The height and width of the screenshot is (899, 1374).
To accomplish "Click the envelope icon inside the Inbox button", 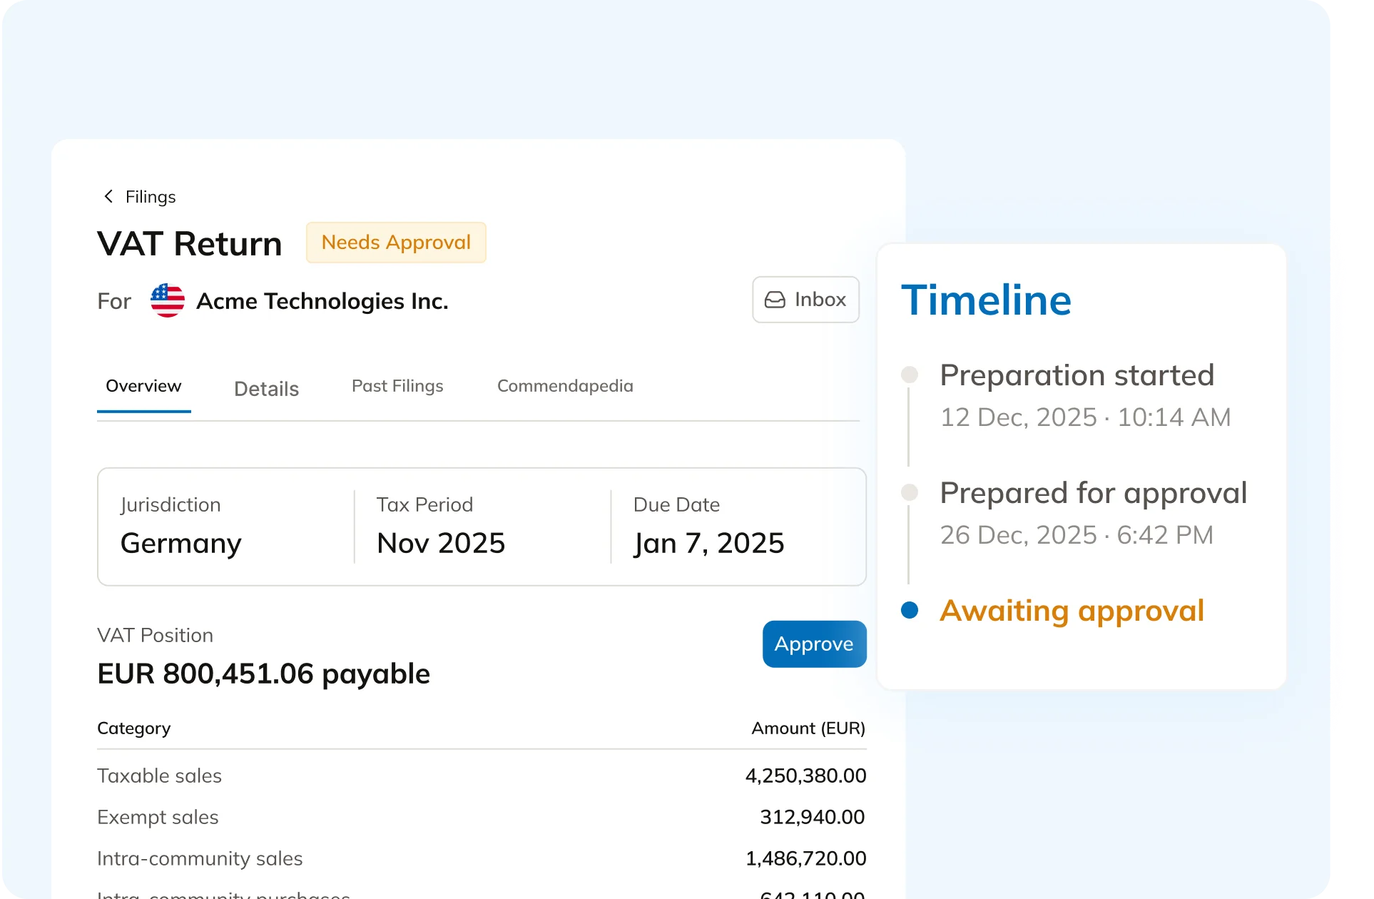I will coord(775,300).
